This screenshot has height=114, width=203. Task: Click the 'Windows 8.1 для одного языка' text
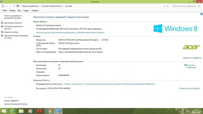tap(49, 25)
